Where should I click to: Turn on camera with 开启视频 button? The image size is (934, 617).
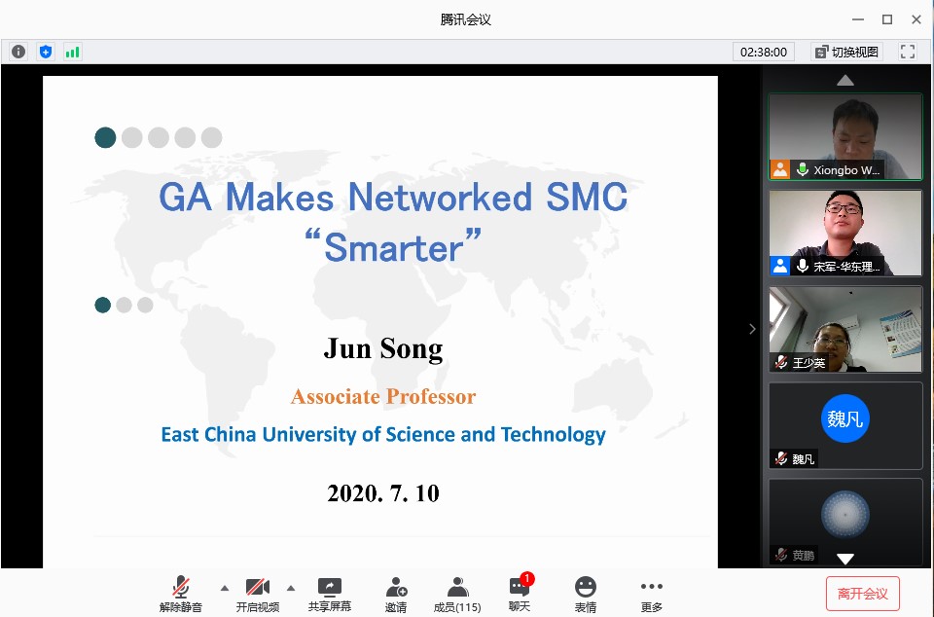click(x=257, y=594)
